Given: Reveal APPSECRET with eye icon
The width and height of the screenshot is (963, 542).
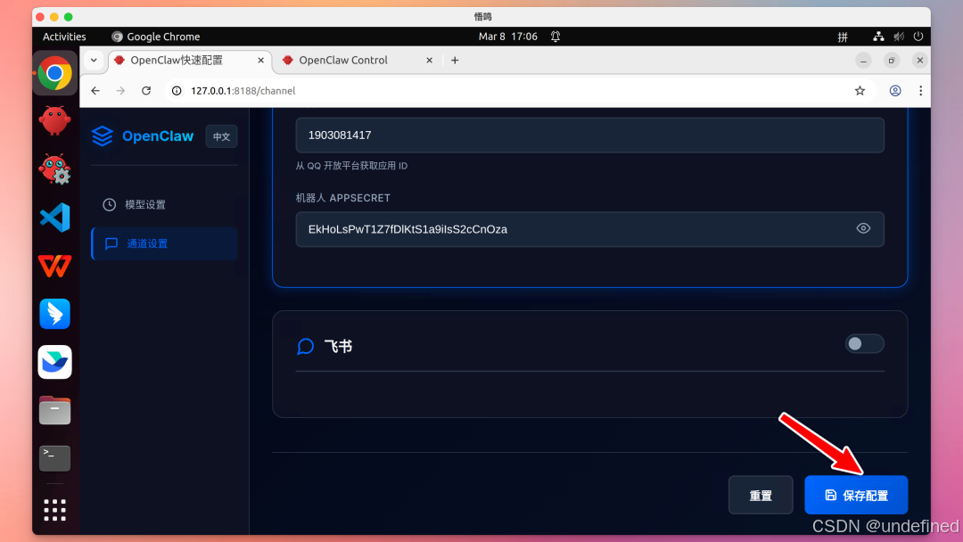Looking at the screenshot, I should coord(863,228).
